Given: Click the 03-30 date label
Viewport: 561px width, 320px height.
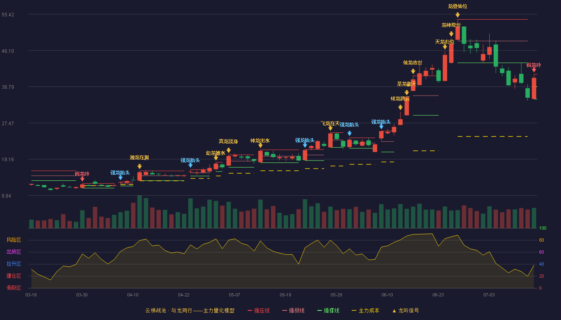Looking at the screenshot, I should point(82,295).
